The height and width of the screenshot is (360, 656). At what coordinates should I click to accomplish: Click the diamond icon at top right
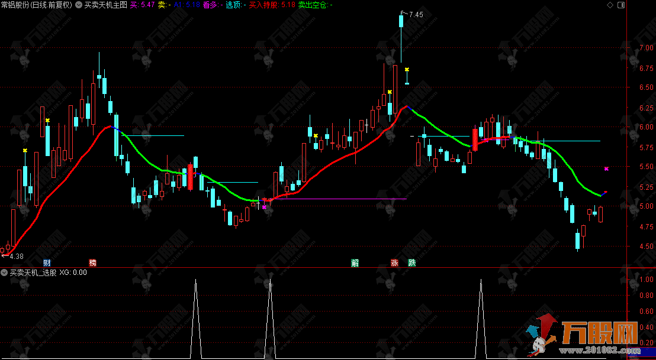(610, 5)
